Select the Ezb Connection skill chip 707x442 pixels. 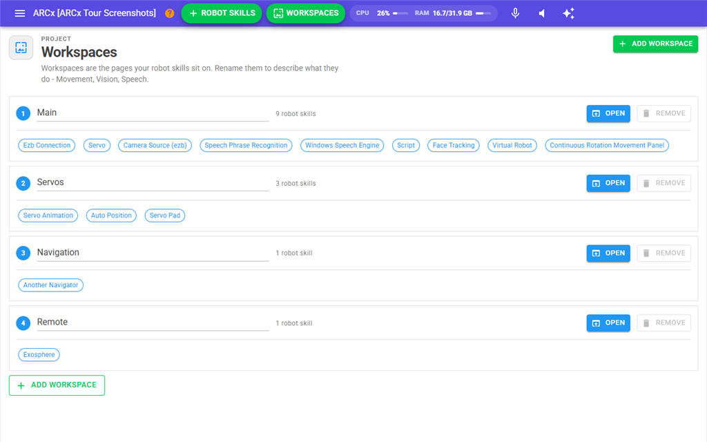[47, 145]
